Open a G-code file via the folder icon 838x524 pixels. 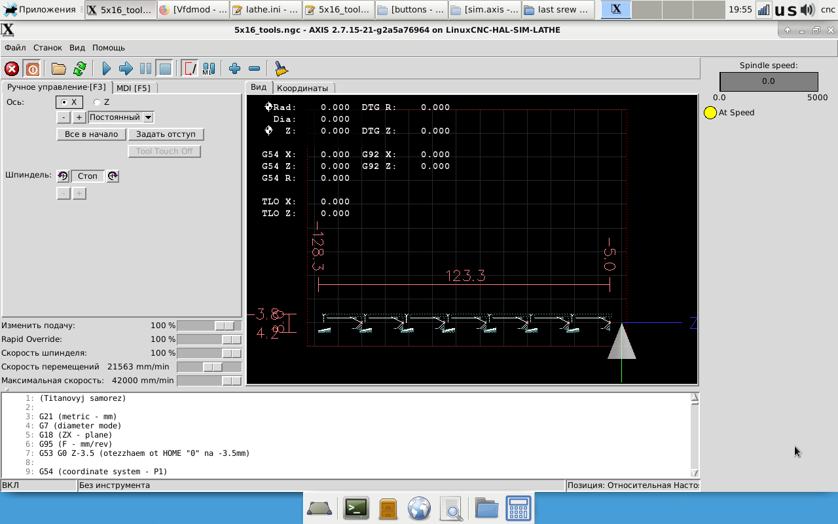[x=59, y=69]
